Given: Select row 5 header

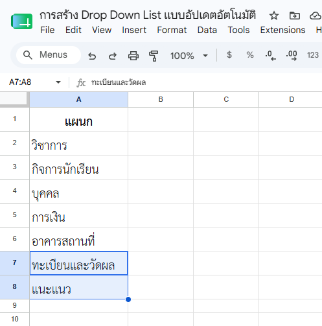Looking at the screenshot, I should pyautogui.click(x=14, y=215).
